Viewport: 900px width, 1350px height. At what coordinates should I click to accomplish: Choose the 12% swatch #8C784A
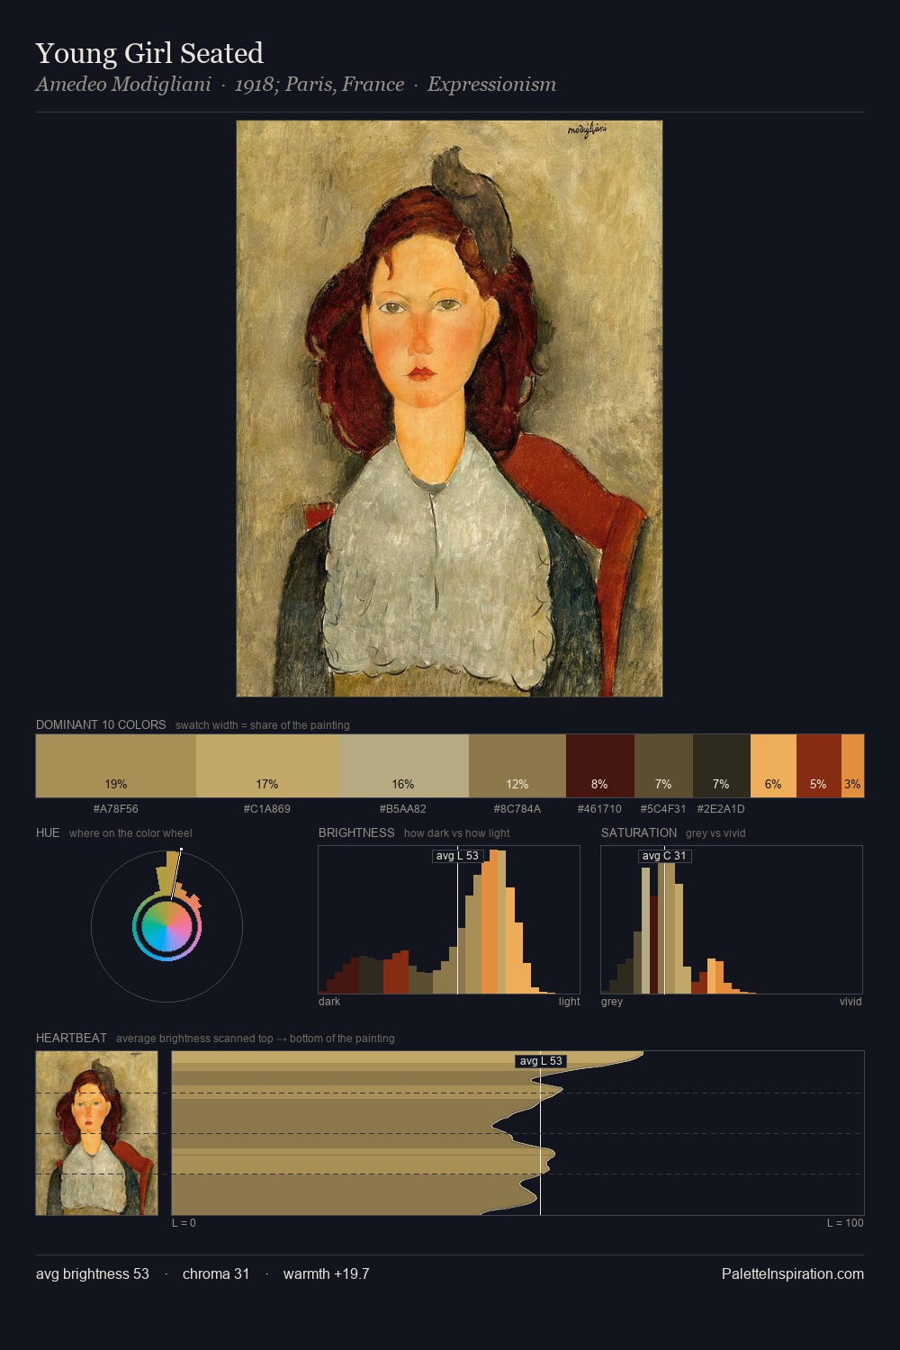point(517,766)
